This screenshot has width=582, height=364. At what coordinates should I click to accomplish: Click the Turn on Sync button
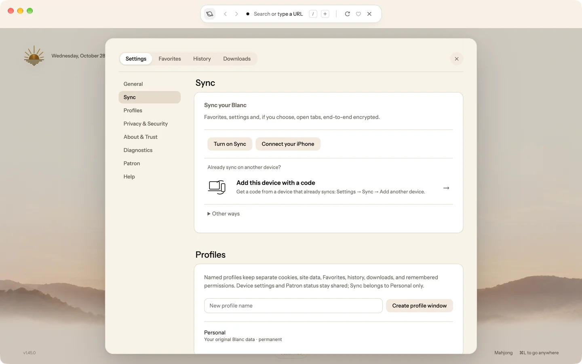pos(230,144)
